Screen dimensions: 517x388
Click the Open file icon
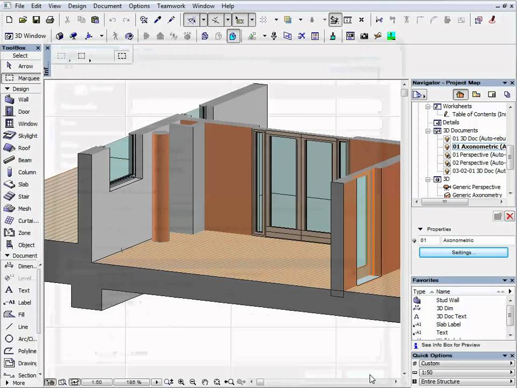23,20
